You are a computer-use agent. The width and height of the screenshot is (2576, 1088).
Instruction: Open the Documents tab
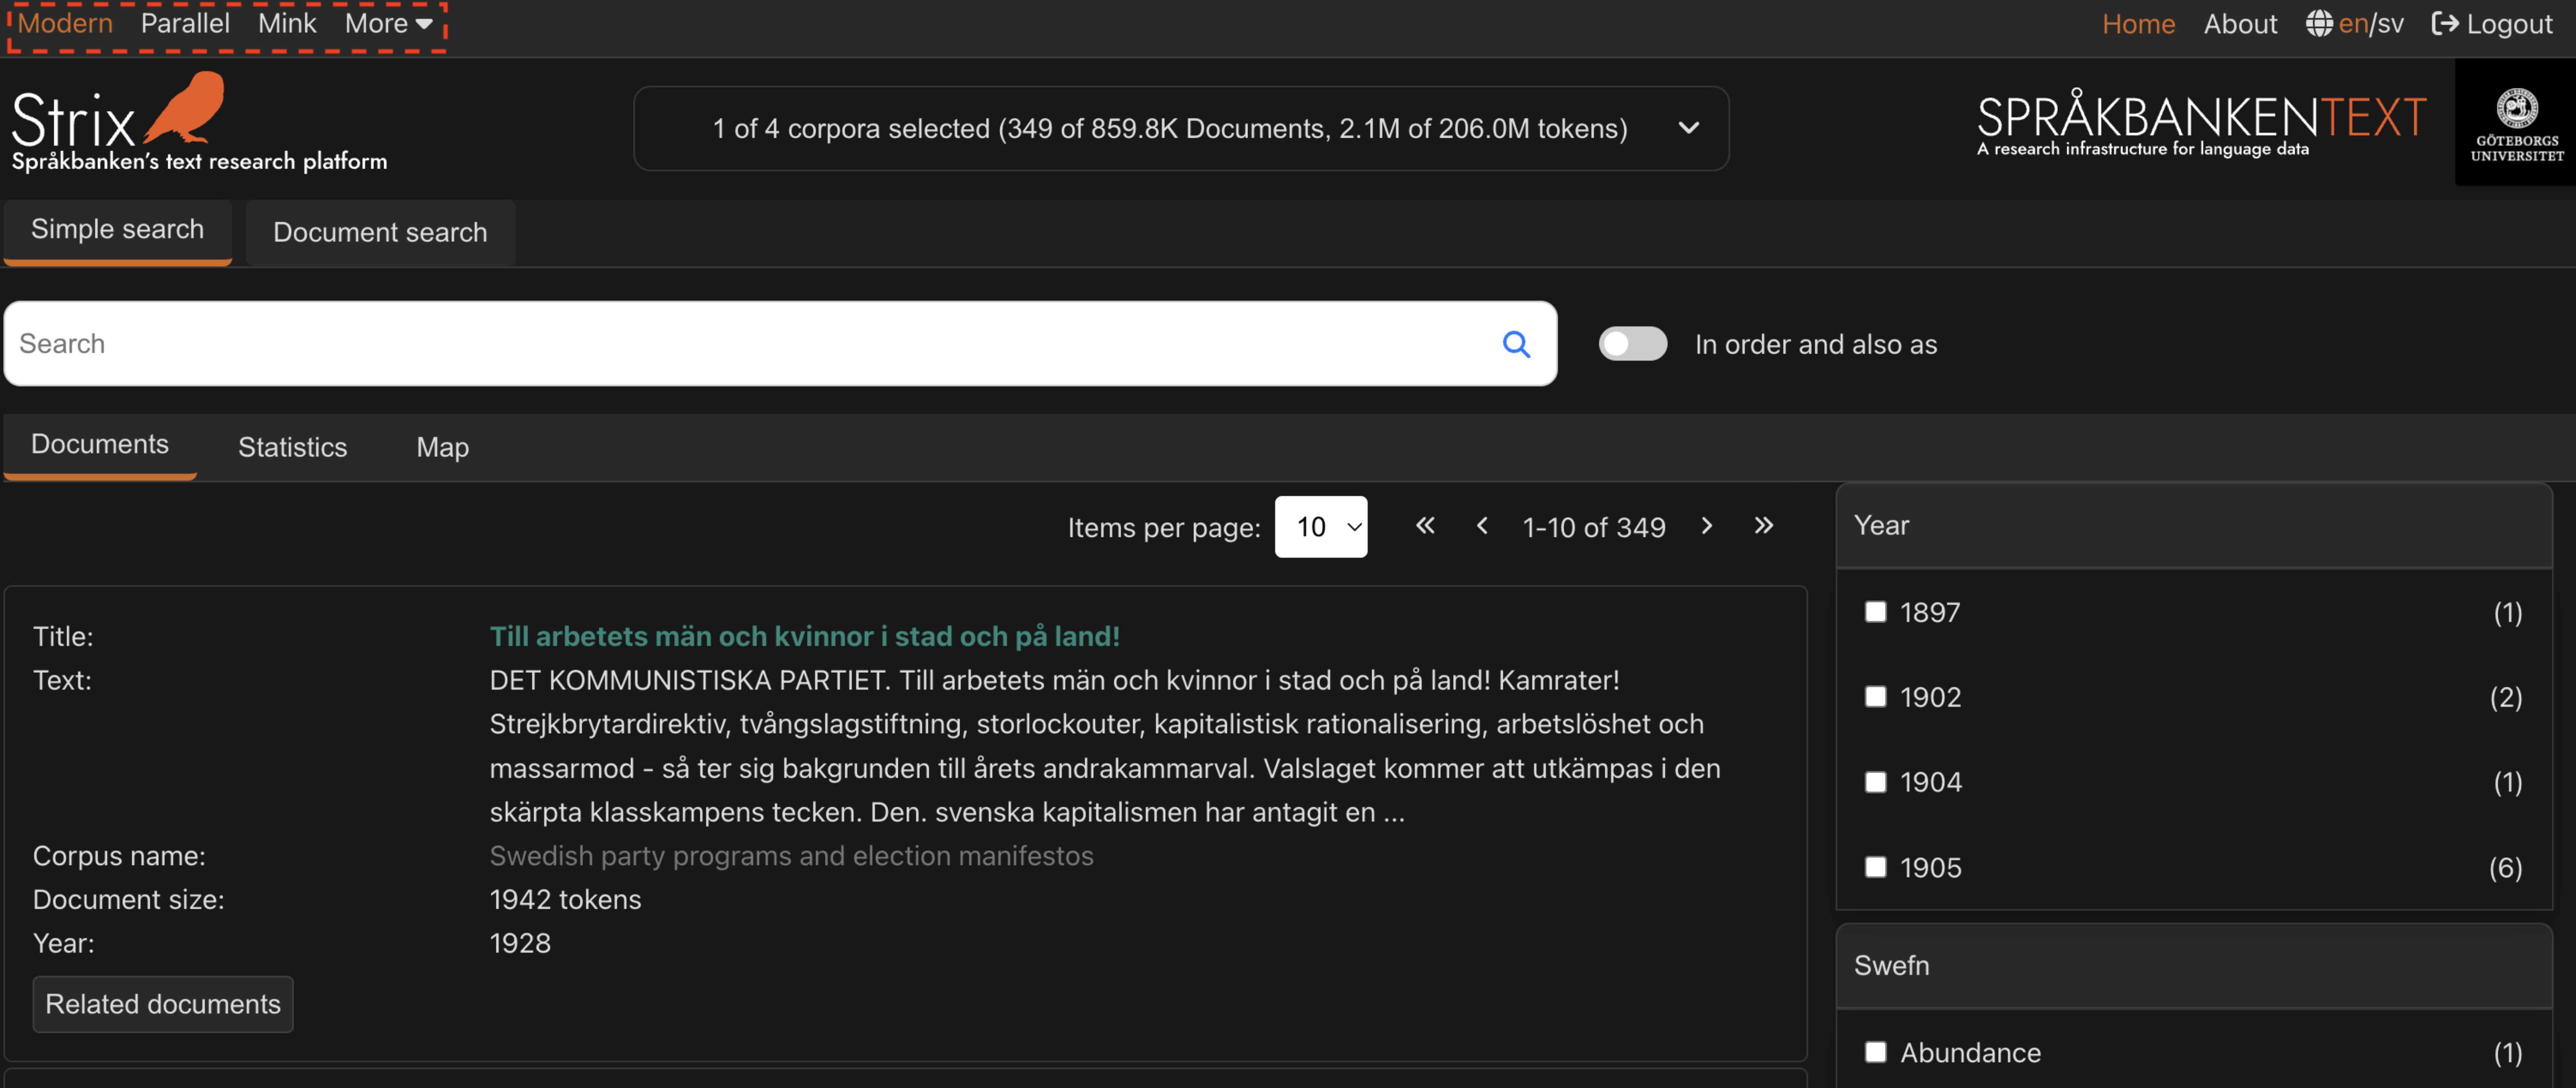(x=100, y=446)
